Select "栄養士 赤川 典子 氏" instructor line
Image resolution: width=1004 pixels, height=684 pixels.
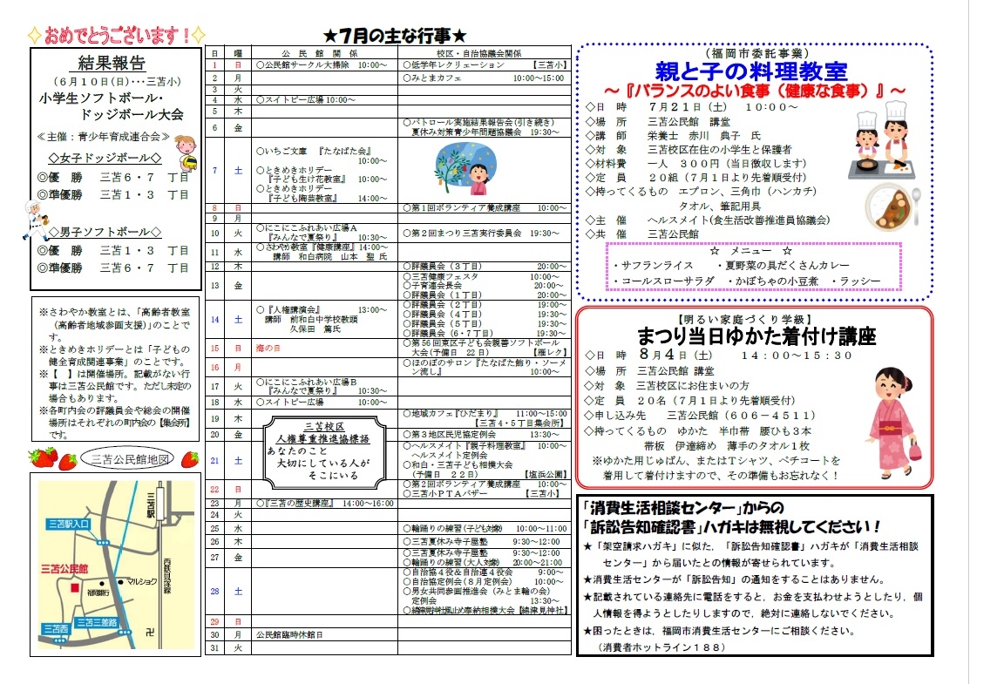point(704,136)
